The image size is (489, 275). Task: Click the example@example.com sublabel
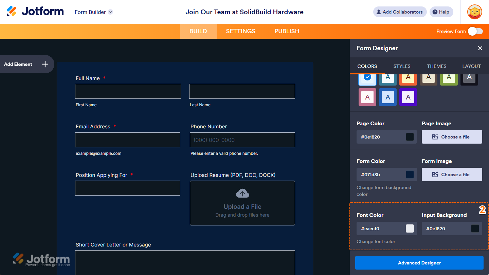coord(98,153)
